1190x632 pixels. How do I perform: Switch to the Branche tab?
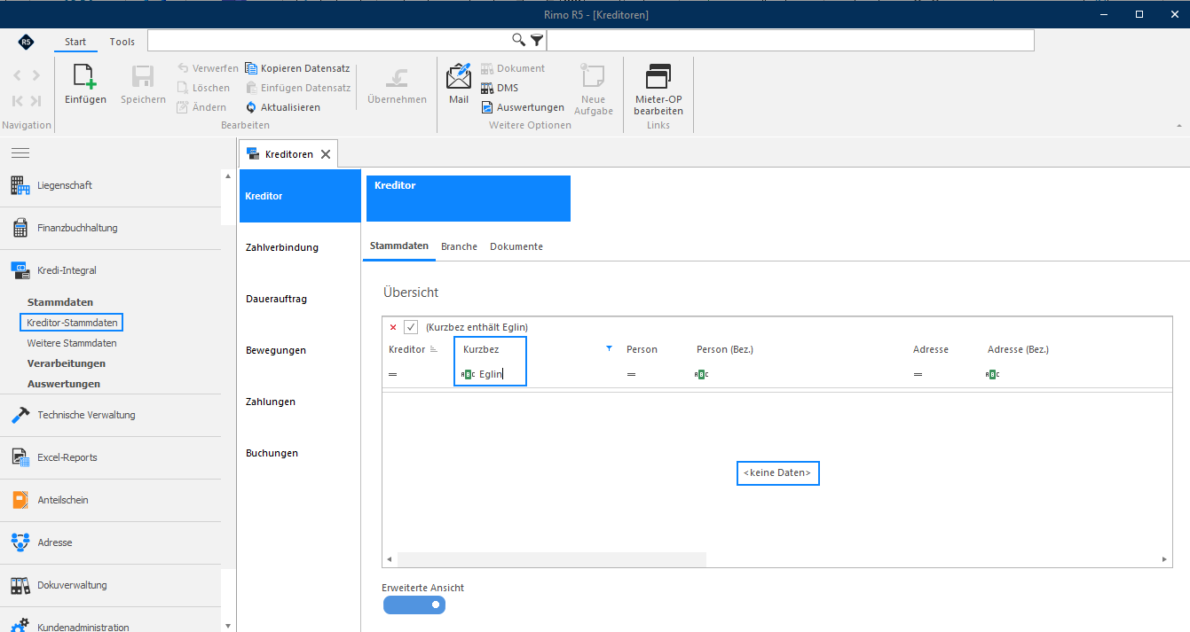(460, 246)
